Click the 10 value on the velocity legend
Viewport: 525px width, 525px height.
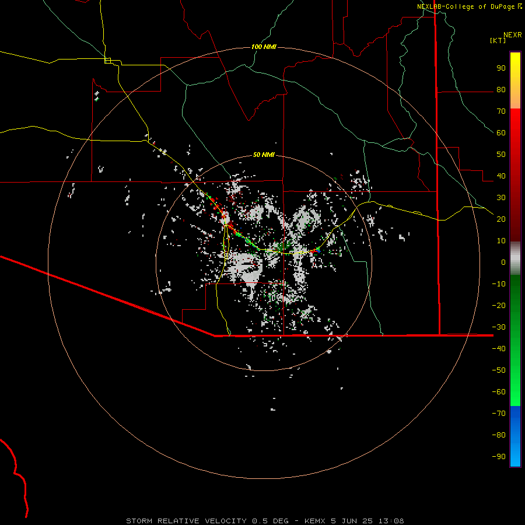tap(501, 241)
